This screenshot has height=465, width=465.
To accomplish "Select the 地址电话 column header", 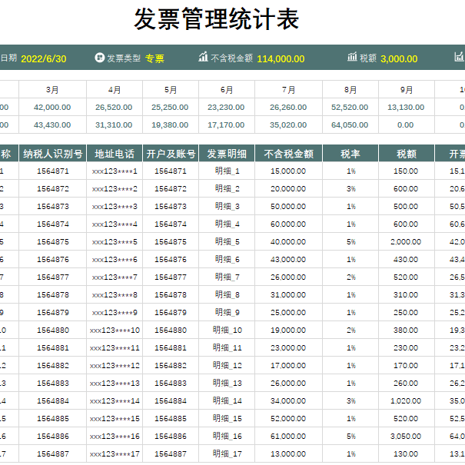I will pyautogui.click(x=115, y=153).
